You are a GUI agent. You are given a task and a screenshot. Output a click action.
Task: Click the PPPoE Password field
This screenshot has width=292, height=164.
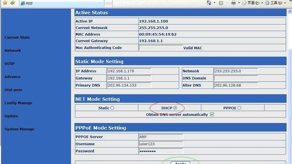coord(161,151)
